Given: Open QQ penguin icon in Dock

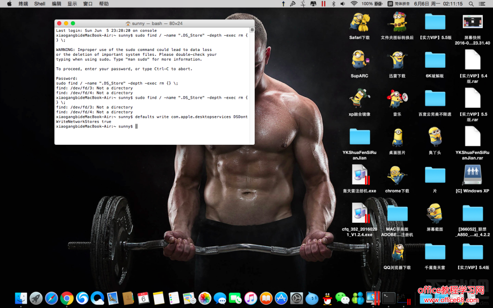Looking at the screenshot, I should pyautogui.click(x=327, y=298).
